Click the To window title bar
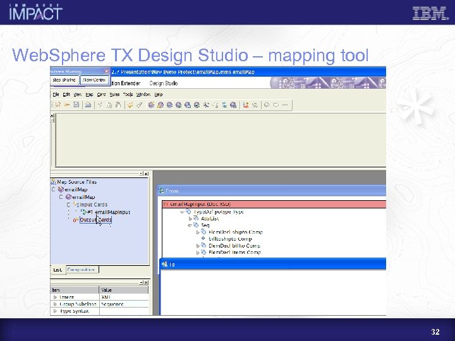This screenshot has width=455, height=341. tap(273, 264)
